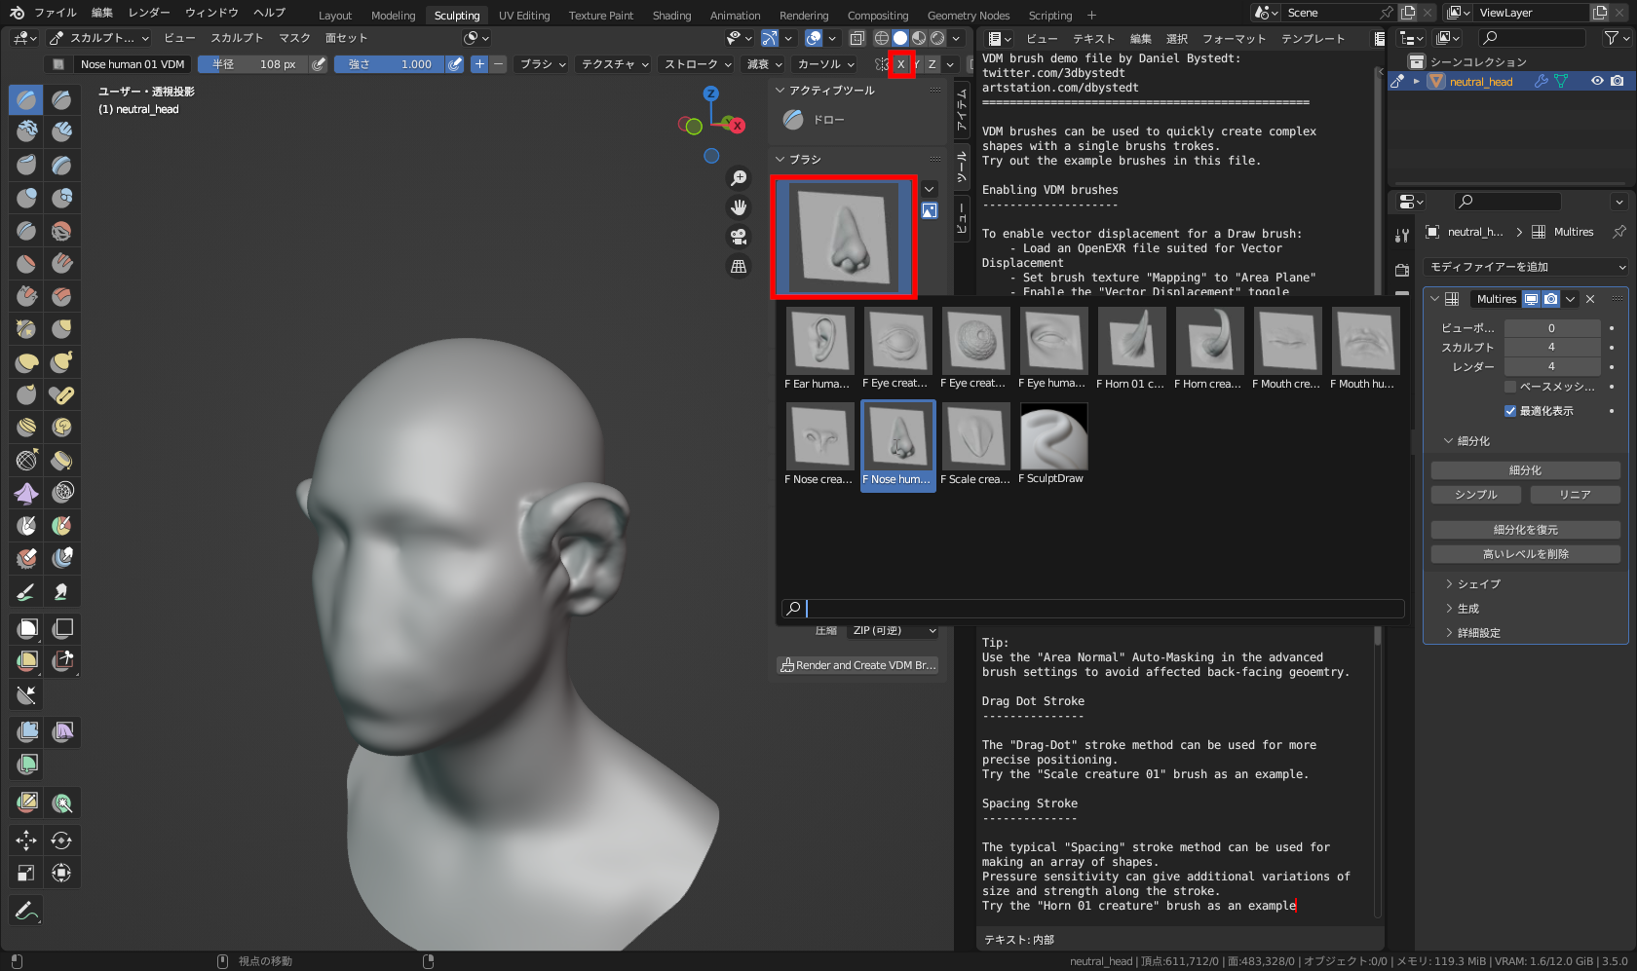Select the Annotate tool in toolbar
The height and width of the screenshot is (971, 1637).
[26, 911]
